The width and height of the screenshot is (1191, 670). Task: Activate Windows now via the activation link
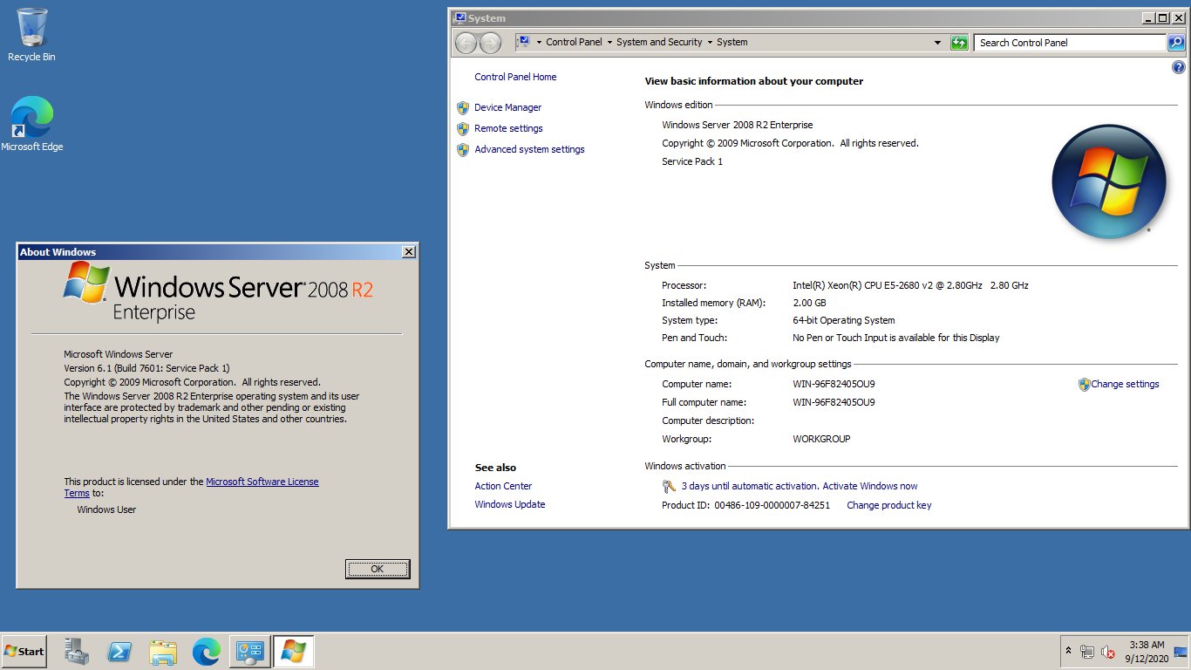(x=869, y=486)
